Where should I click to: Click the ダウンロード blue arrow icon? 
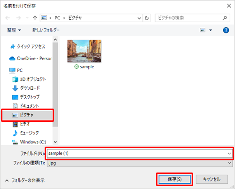[x=15, y=88]
